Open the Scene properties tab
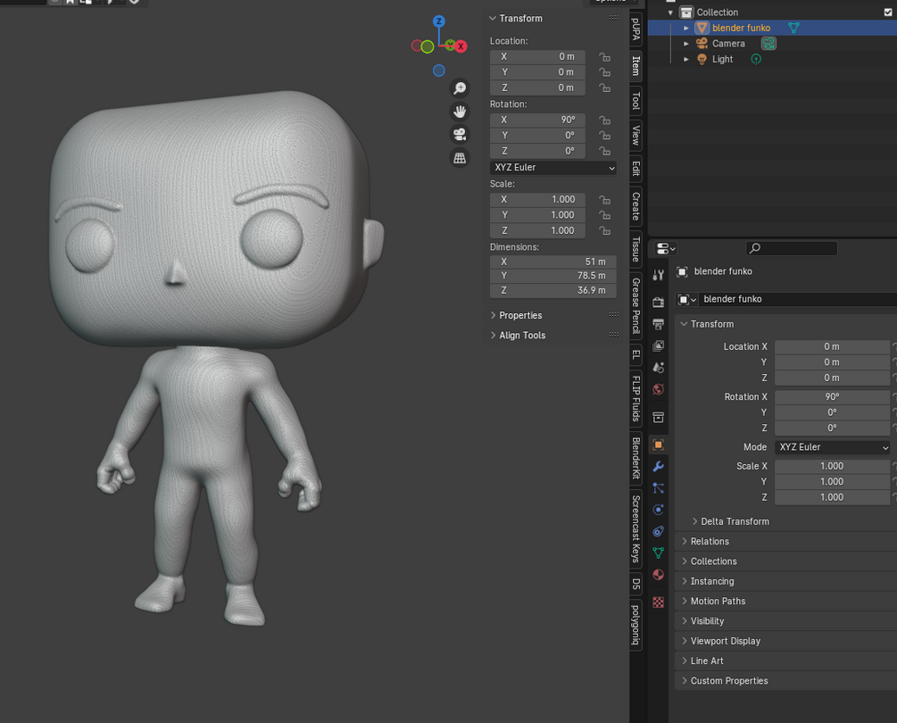 pos(659,367)
